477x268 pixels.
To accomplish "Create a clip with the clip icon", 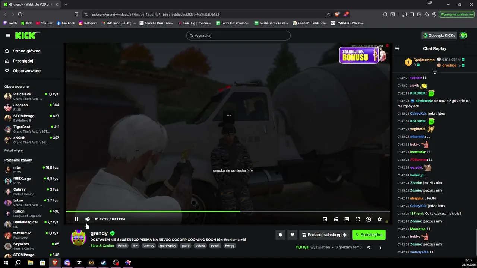I will point(336,219).
